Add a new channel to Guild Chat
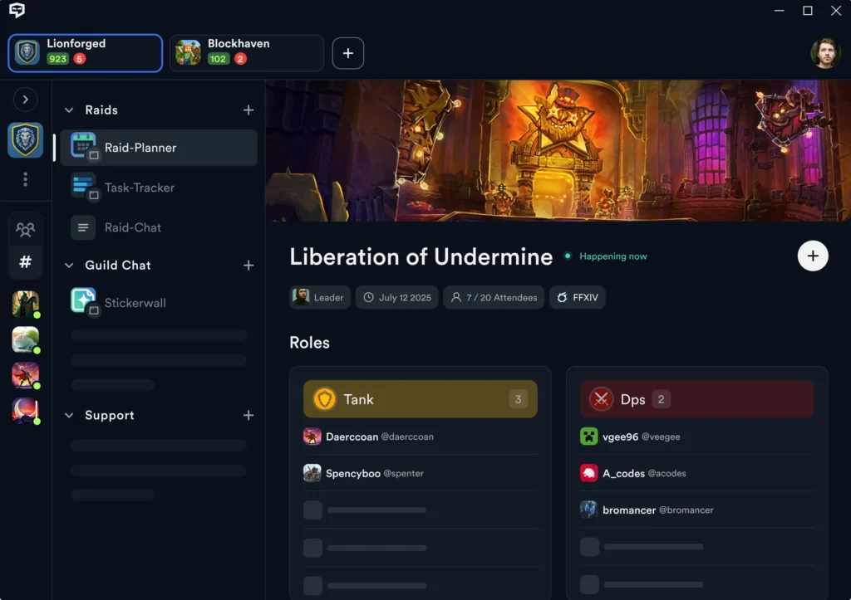851x600 pixels. pos(248,265)
